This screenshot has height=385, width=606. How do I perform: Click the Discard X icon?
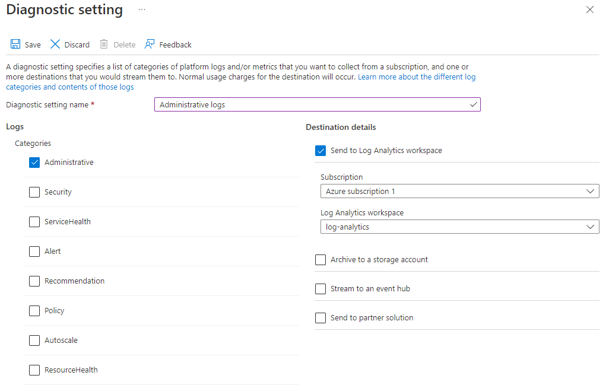pos(54,44)
